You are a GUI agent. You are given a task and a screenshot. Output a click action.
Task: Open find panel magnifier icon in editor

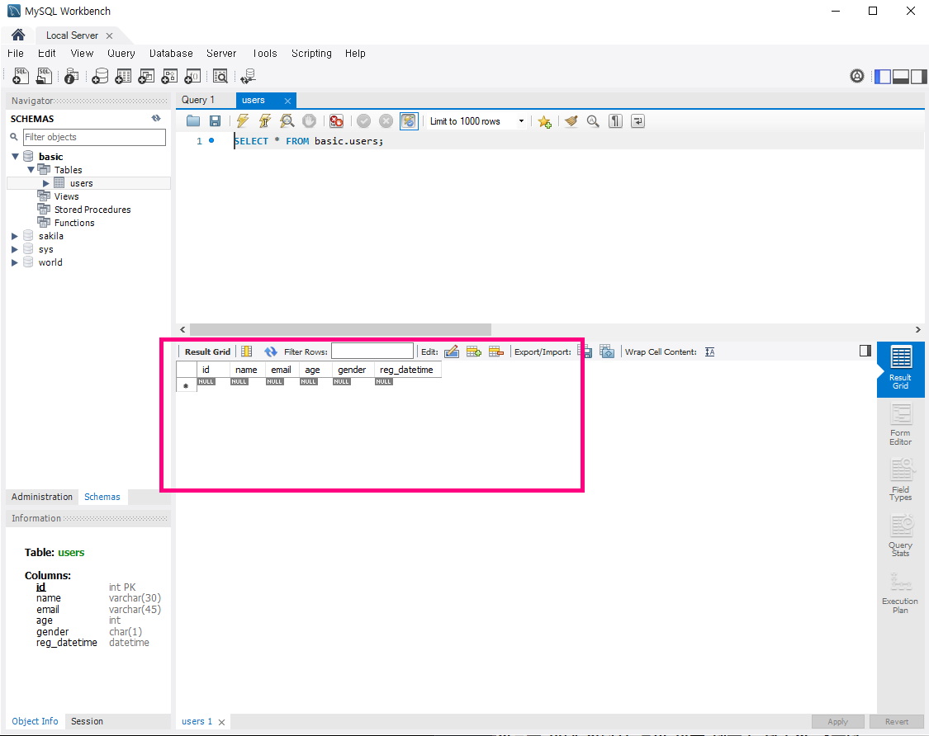593,120
